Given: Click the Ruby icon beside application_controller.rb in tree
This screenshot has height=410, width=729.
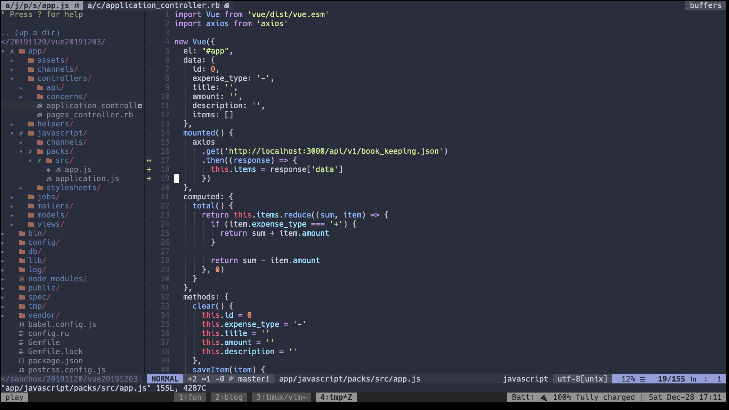Looking at the screenshot, I should point(40,106).
